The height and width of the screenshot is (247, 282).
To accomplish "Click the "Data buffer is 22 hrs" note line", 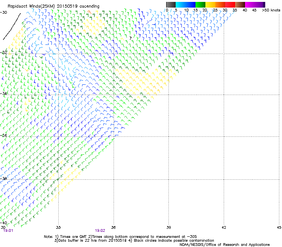I will click(134, 241).
